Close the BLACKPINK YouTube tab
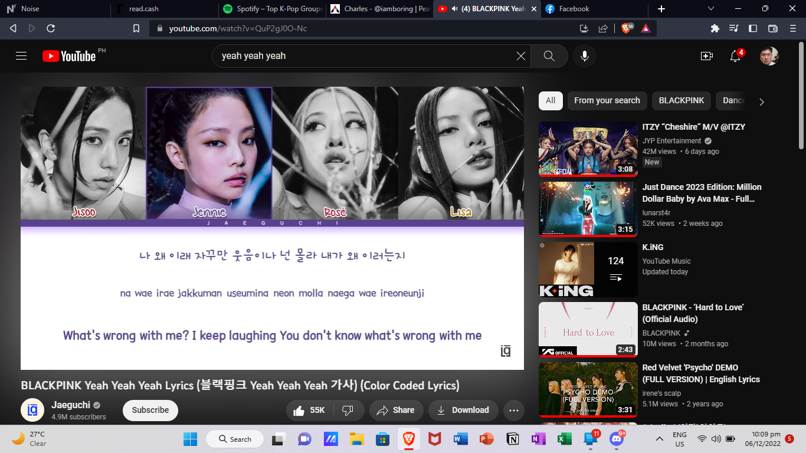The height and width of the screenshot is (453, 806). 534,9
